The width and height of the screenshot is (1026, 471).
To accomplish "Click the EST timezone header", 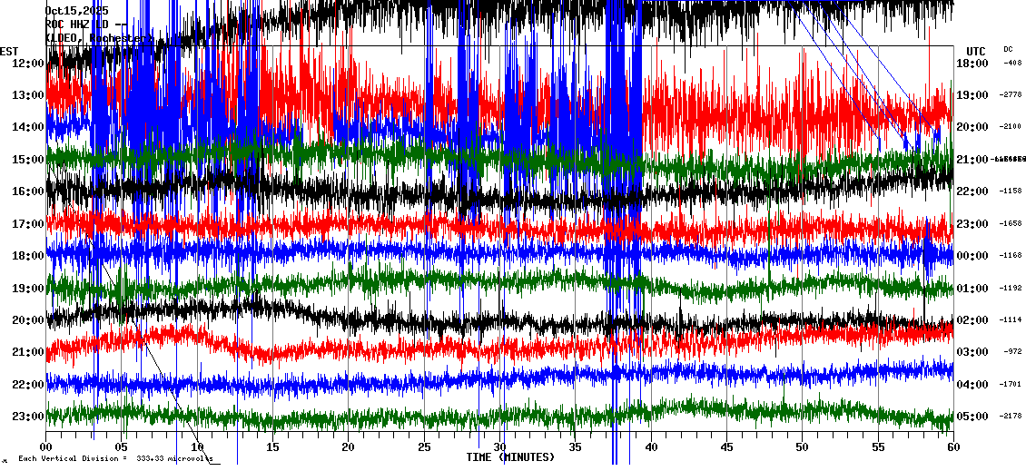I will tap(9, 51).
